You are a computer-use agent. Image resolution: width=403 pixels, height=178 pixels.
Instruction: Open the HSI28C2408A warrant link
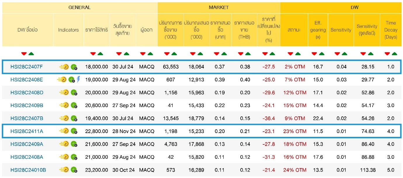(27, 157)
